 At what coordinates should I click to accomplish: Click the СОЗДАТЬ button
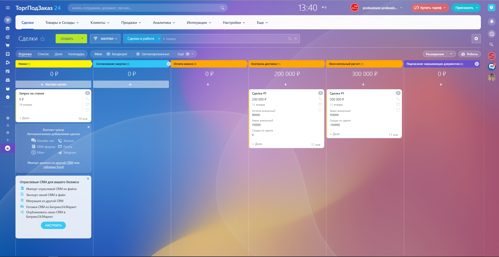pyautogui.click(x=67, y=39)
